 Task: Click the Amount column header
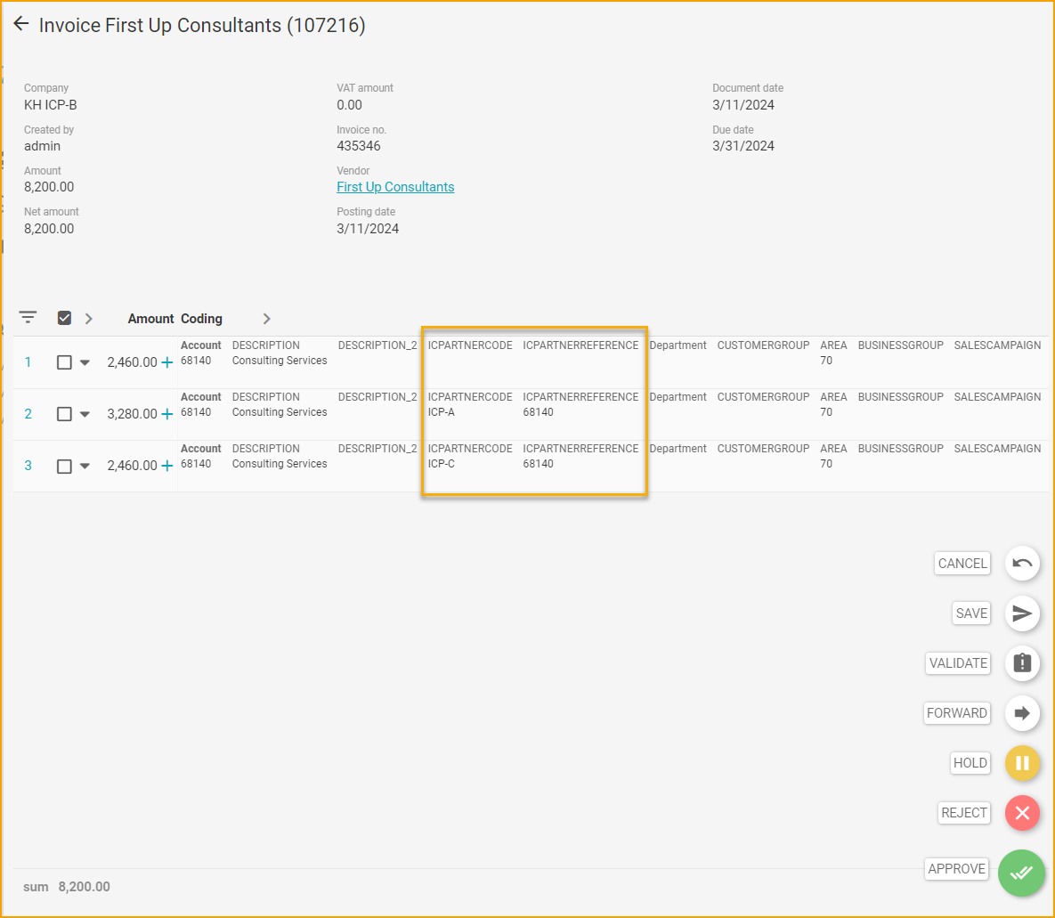click(150, 318)
